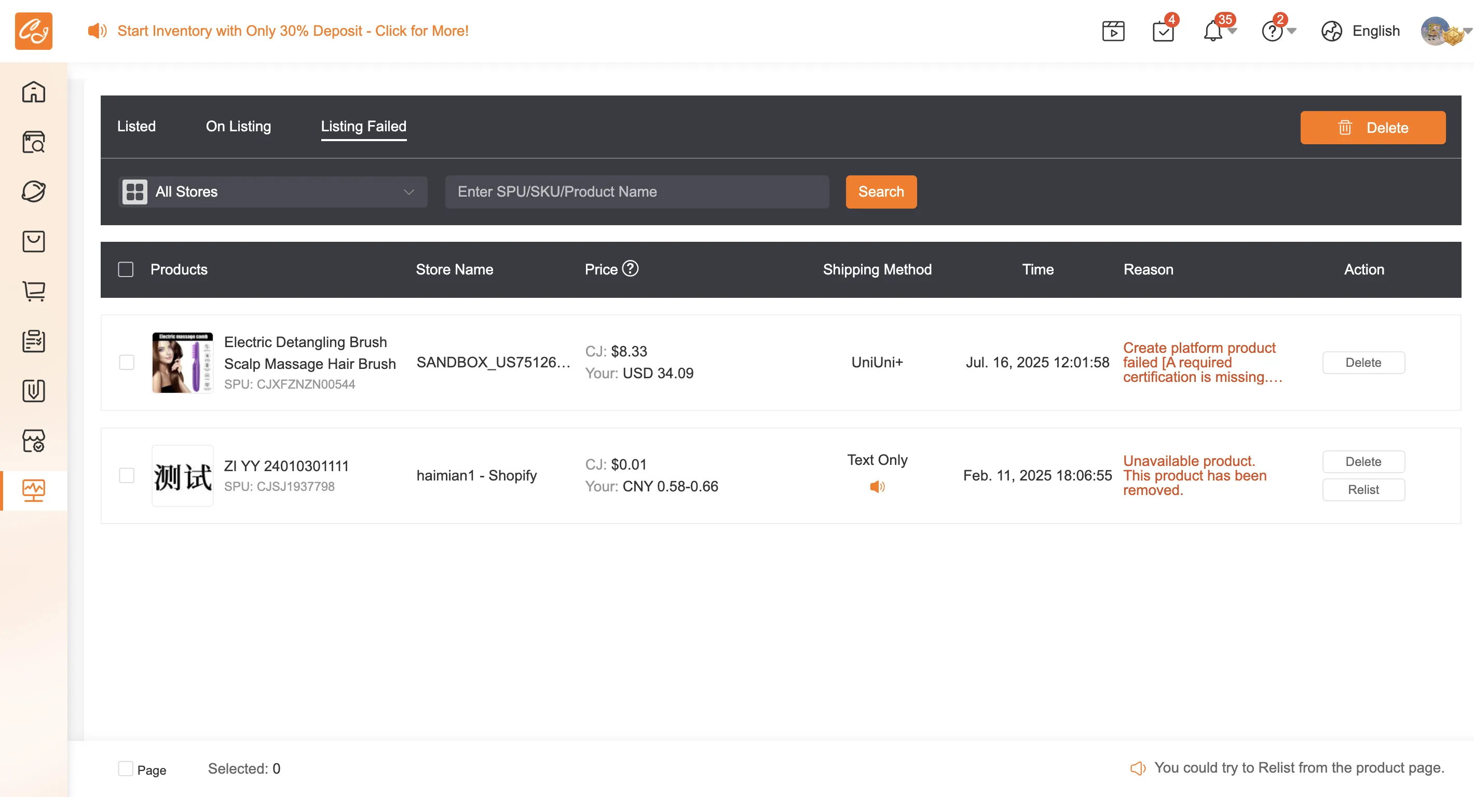
Task: Open the 30% Deposit promotion link
Action: pyautogui.click(x=293, y=31)
